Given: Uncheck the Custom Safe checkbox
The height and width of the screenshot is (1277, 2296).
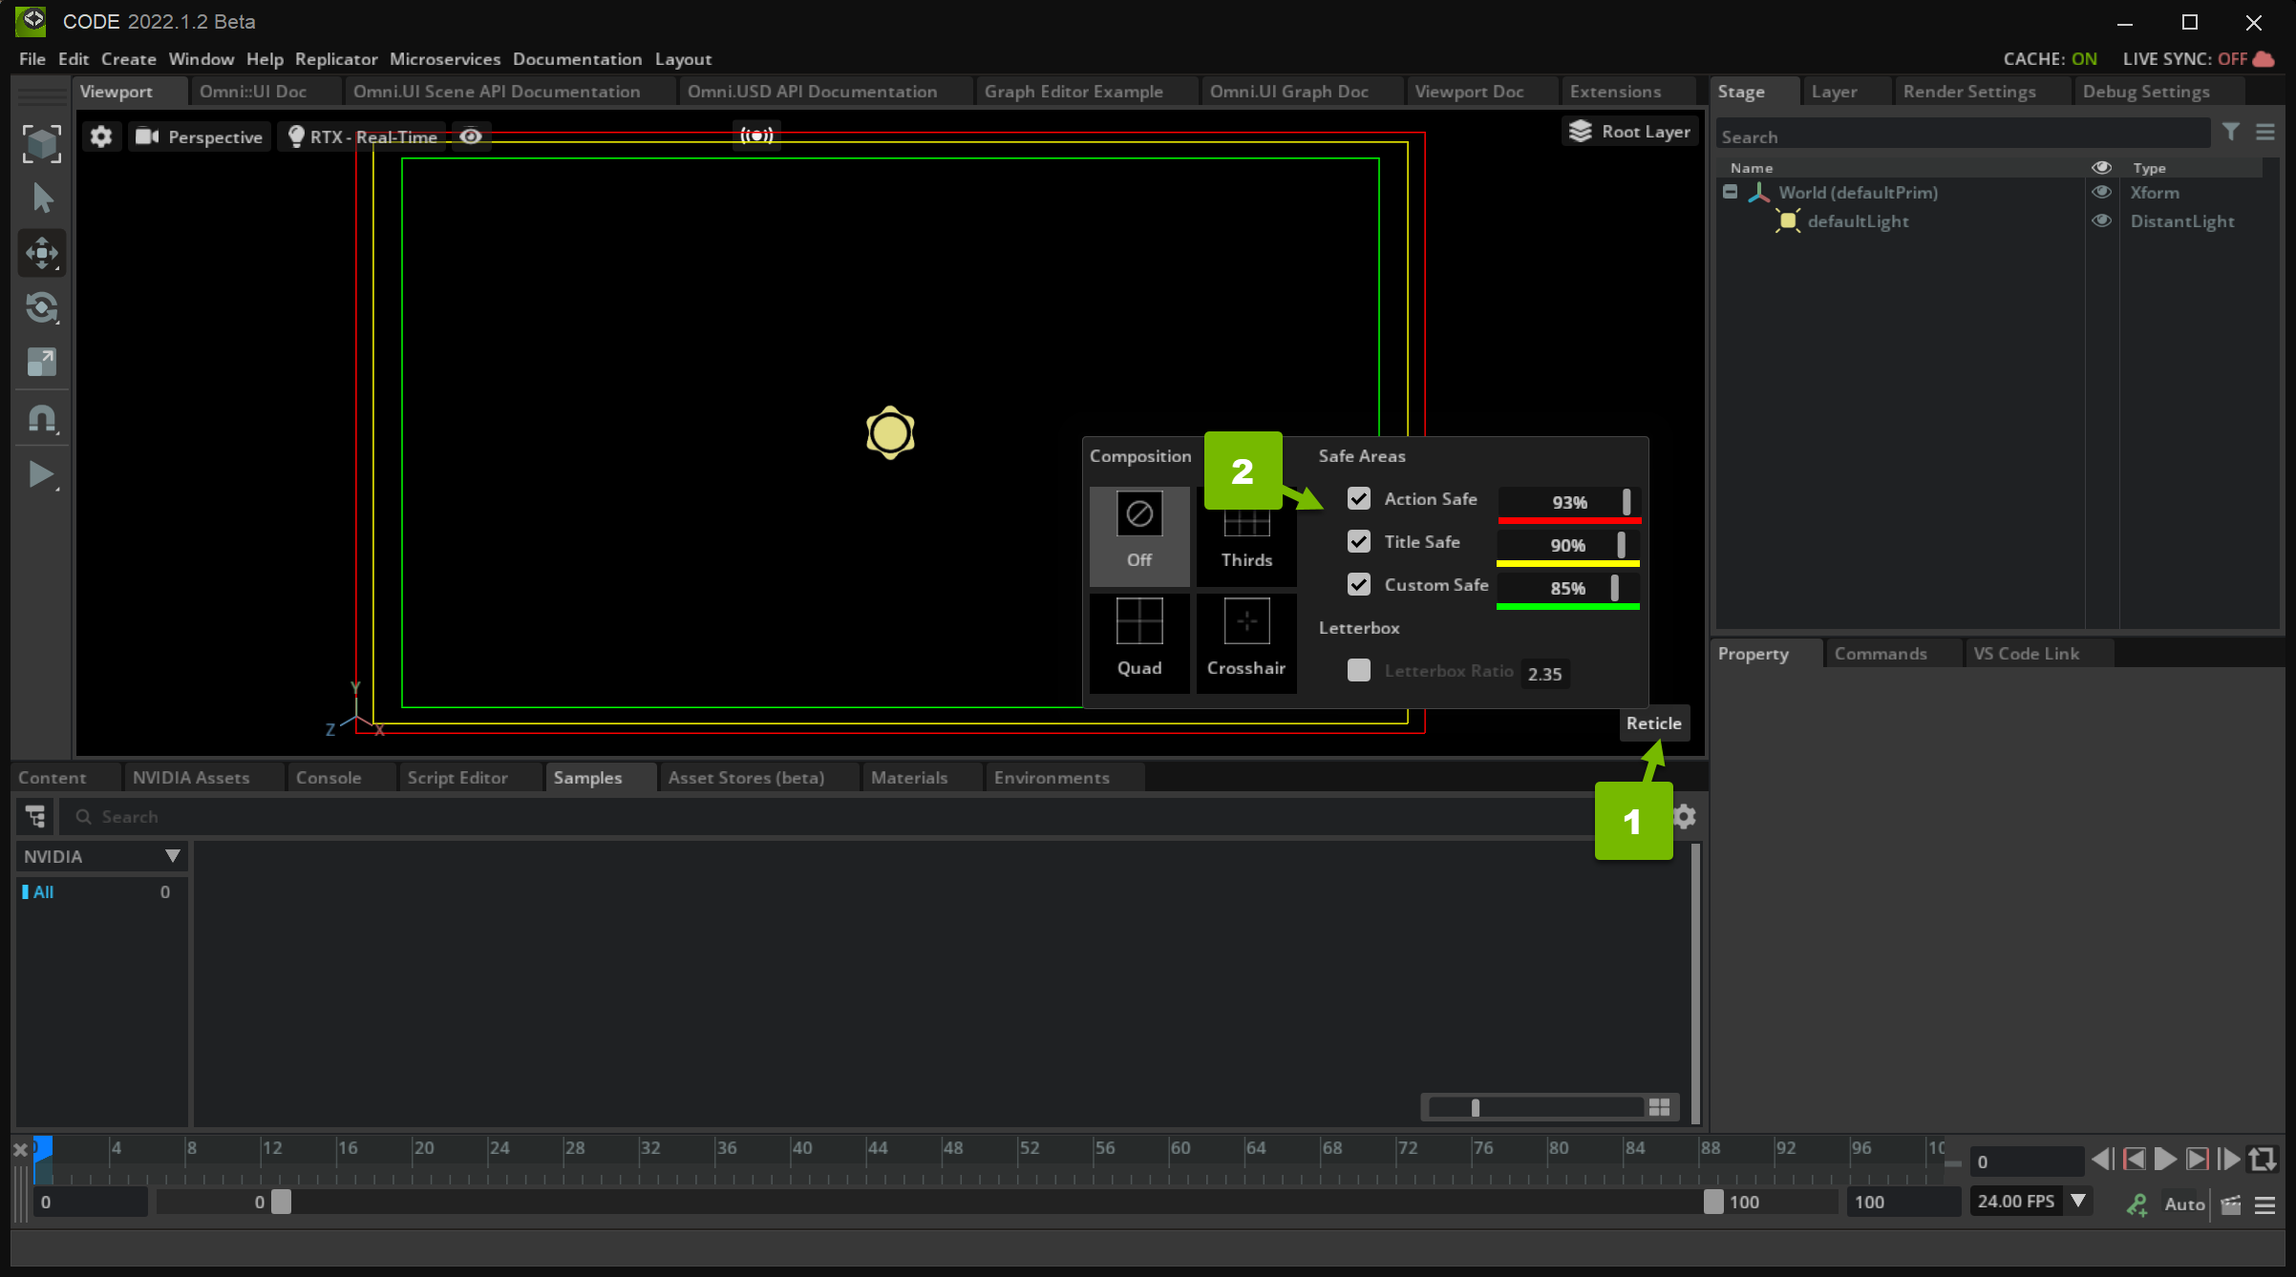Looking at the screenshot, I should 1359,584.
